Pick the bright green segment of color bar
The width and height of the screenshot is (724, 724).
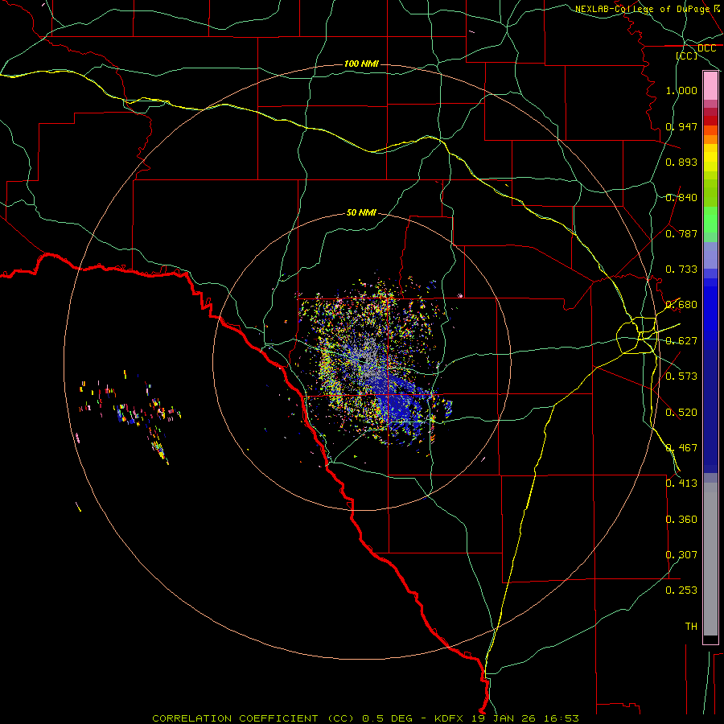tap(710, 220)
